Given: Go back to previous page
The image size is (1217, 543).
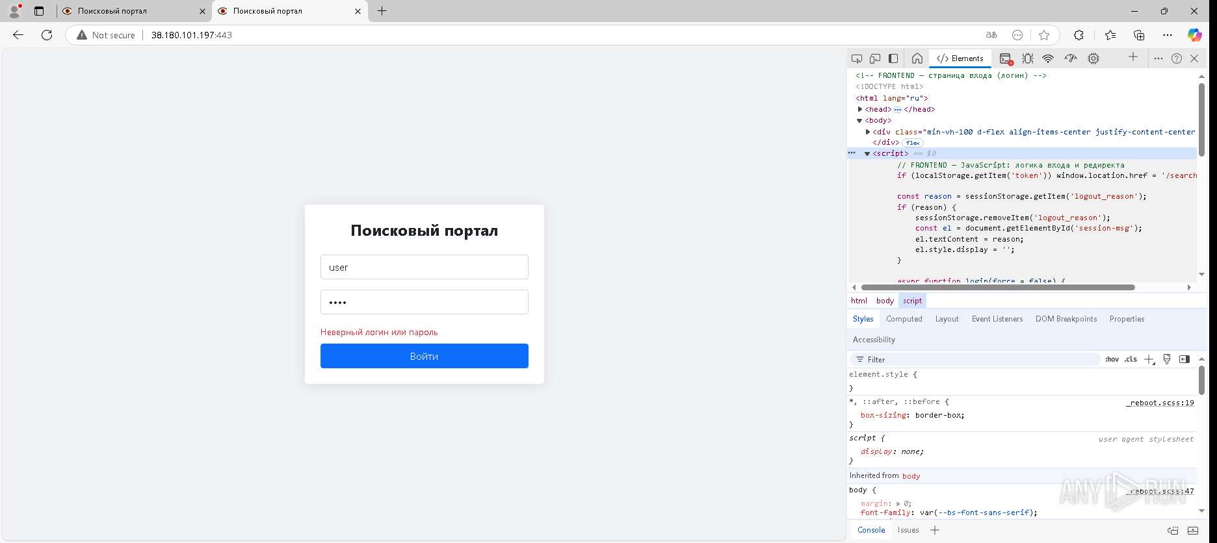Looking at the screenshot, I should click(x=18, y=35).
